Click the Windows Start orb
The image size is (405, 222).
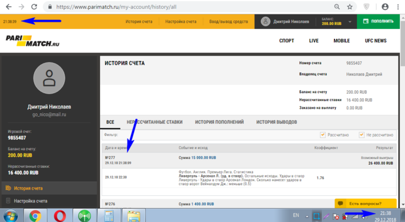click(10, 216)
